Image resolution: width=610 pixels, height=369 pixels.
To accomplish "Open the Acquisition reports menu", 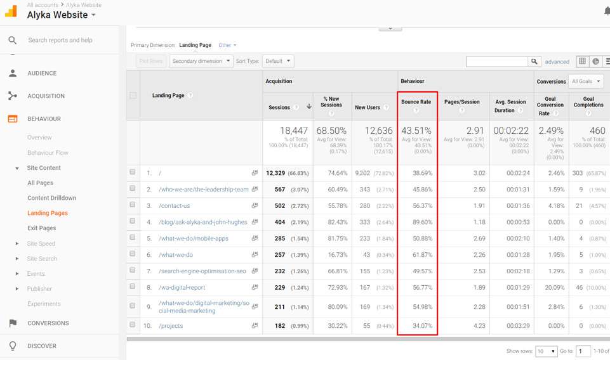I will pos(46,96).
